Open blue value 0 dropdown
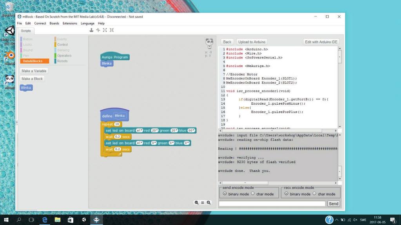 [187, 143]
